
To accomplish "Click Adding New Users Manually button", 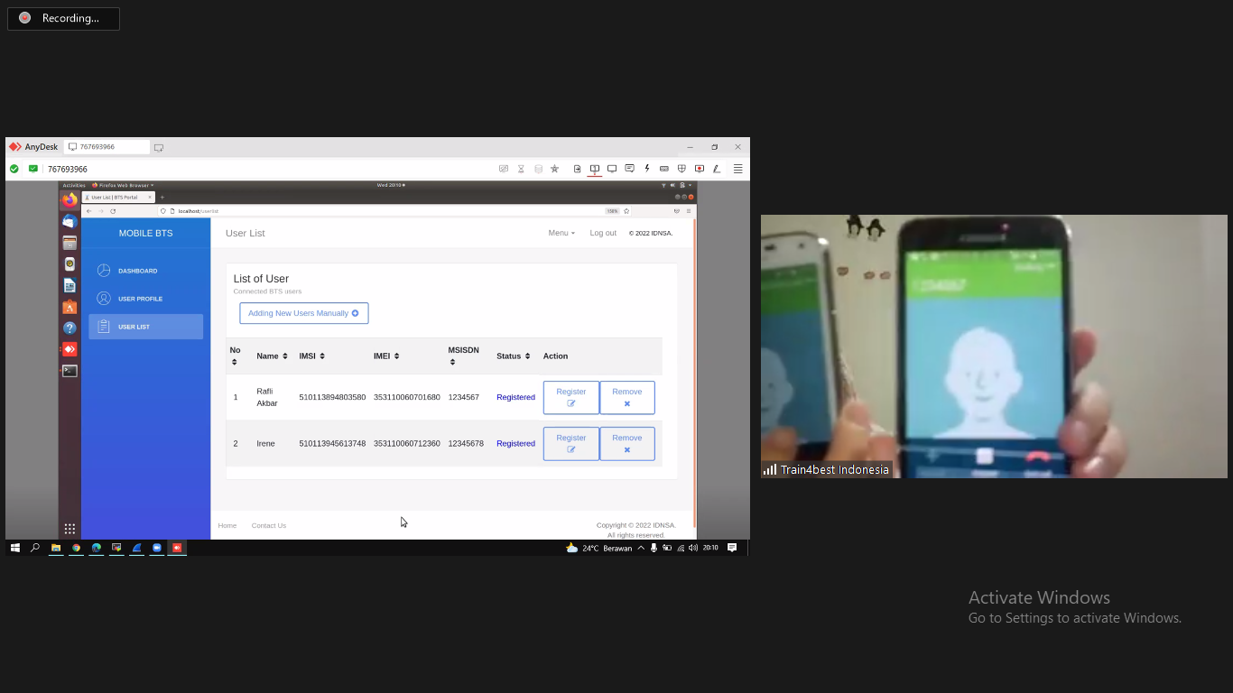I will tap(303, 313).
